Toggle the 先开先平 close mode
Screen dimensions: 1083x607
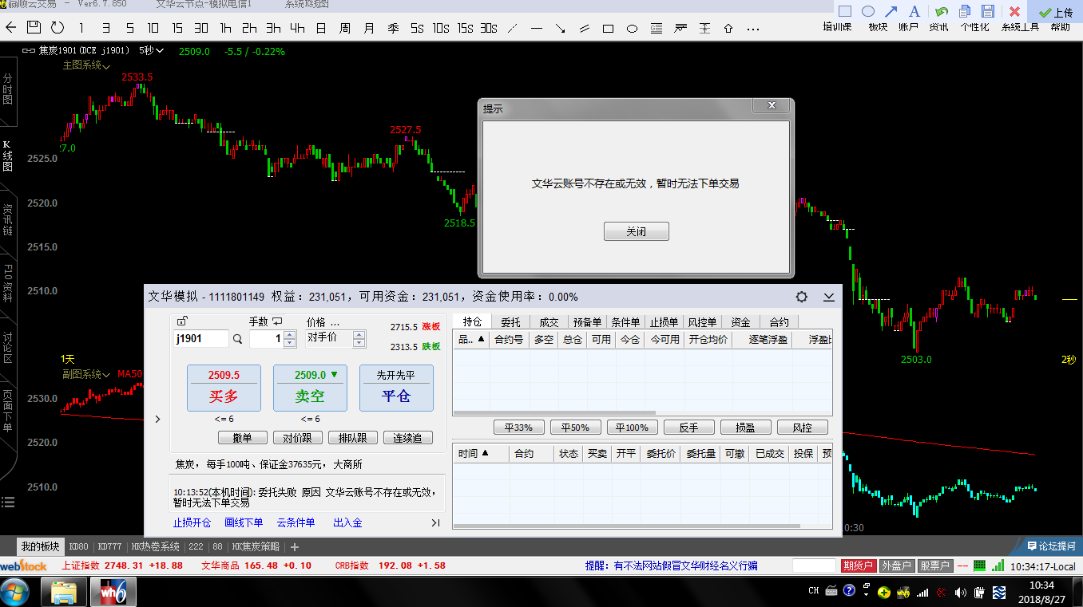396,375
